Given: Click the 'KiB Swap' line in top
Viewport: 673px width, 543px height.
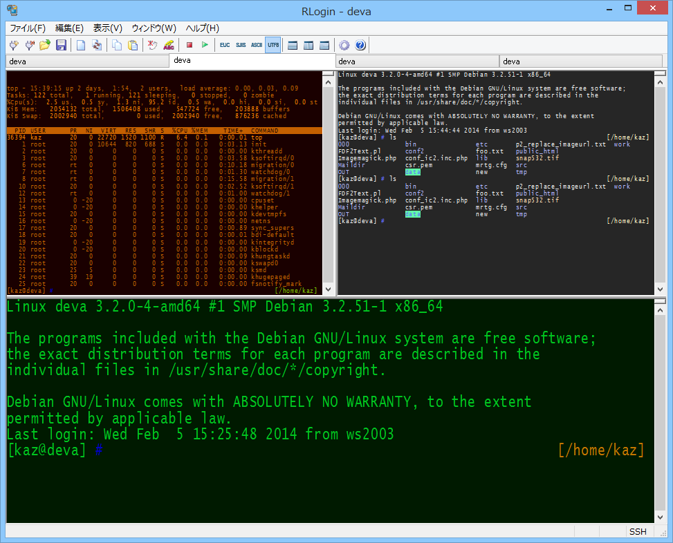Looking at the screenshot, I should click(147, 116).
